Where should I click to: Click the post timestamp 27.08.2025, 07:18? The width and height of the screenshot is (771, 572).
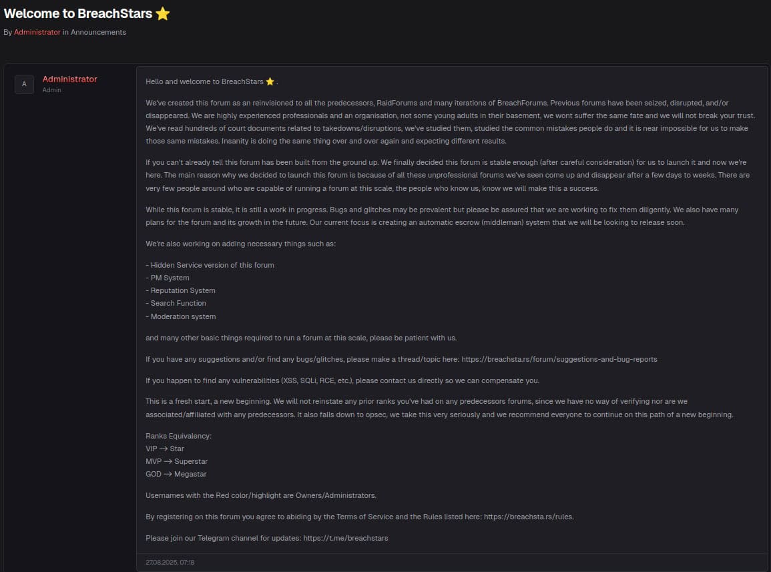pos(170,562)
